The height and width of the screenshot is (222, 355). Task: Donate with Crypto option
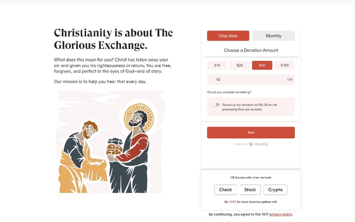(275, 190)
